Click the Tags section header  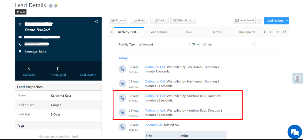[58, 125]
